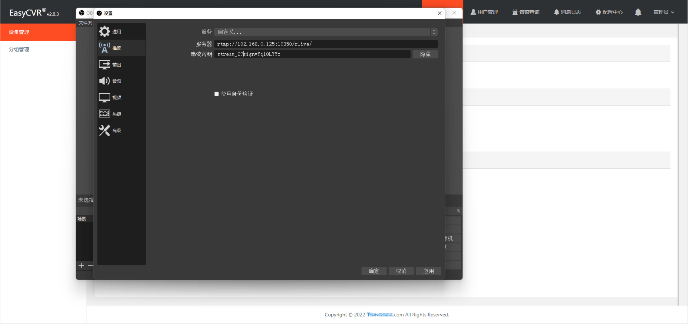
Task: Open the Output (输出) settings icon
Action: (x=104, y=65)
